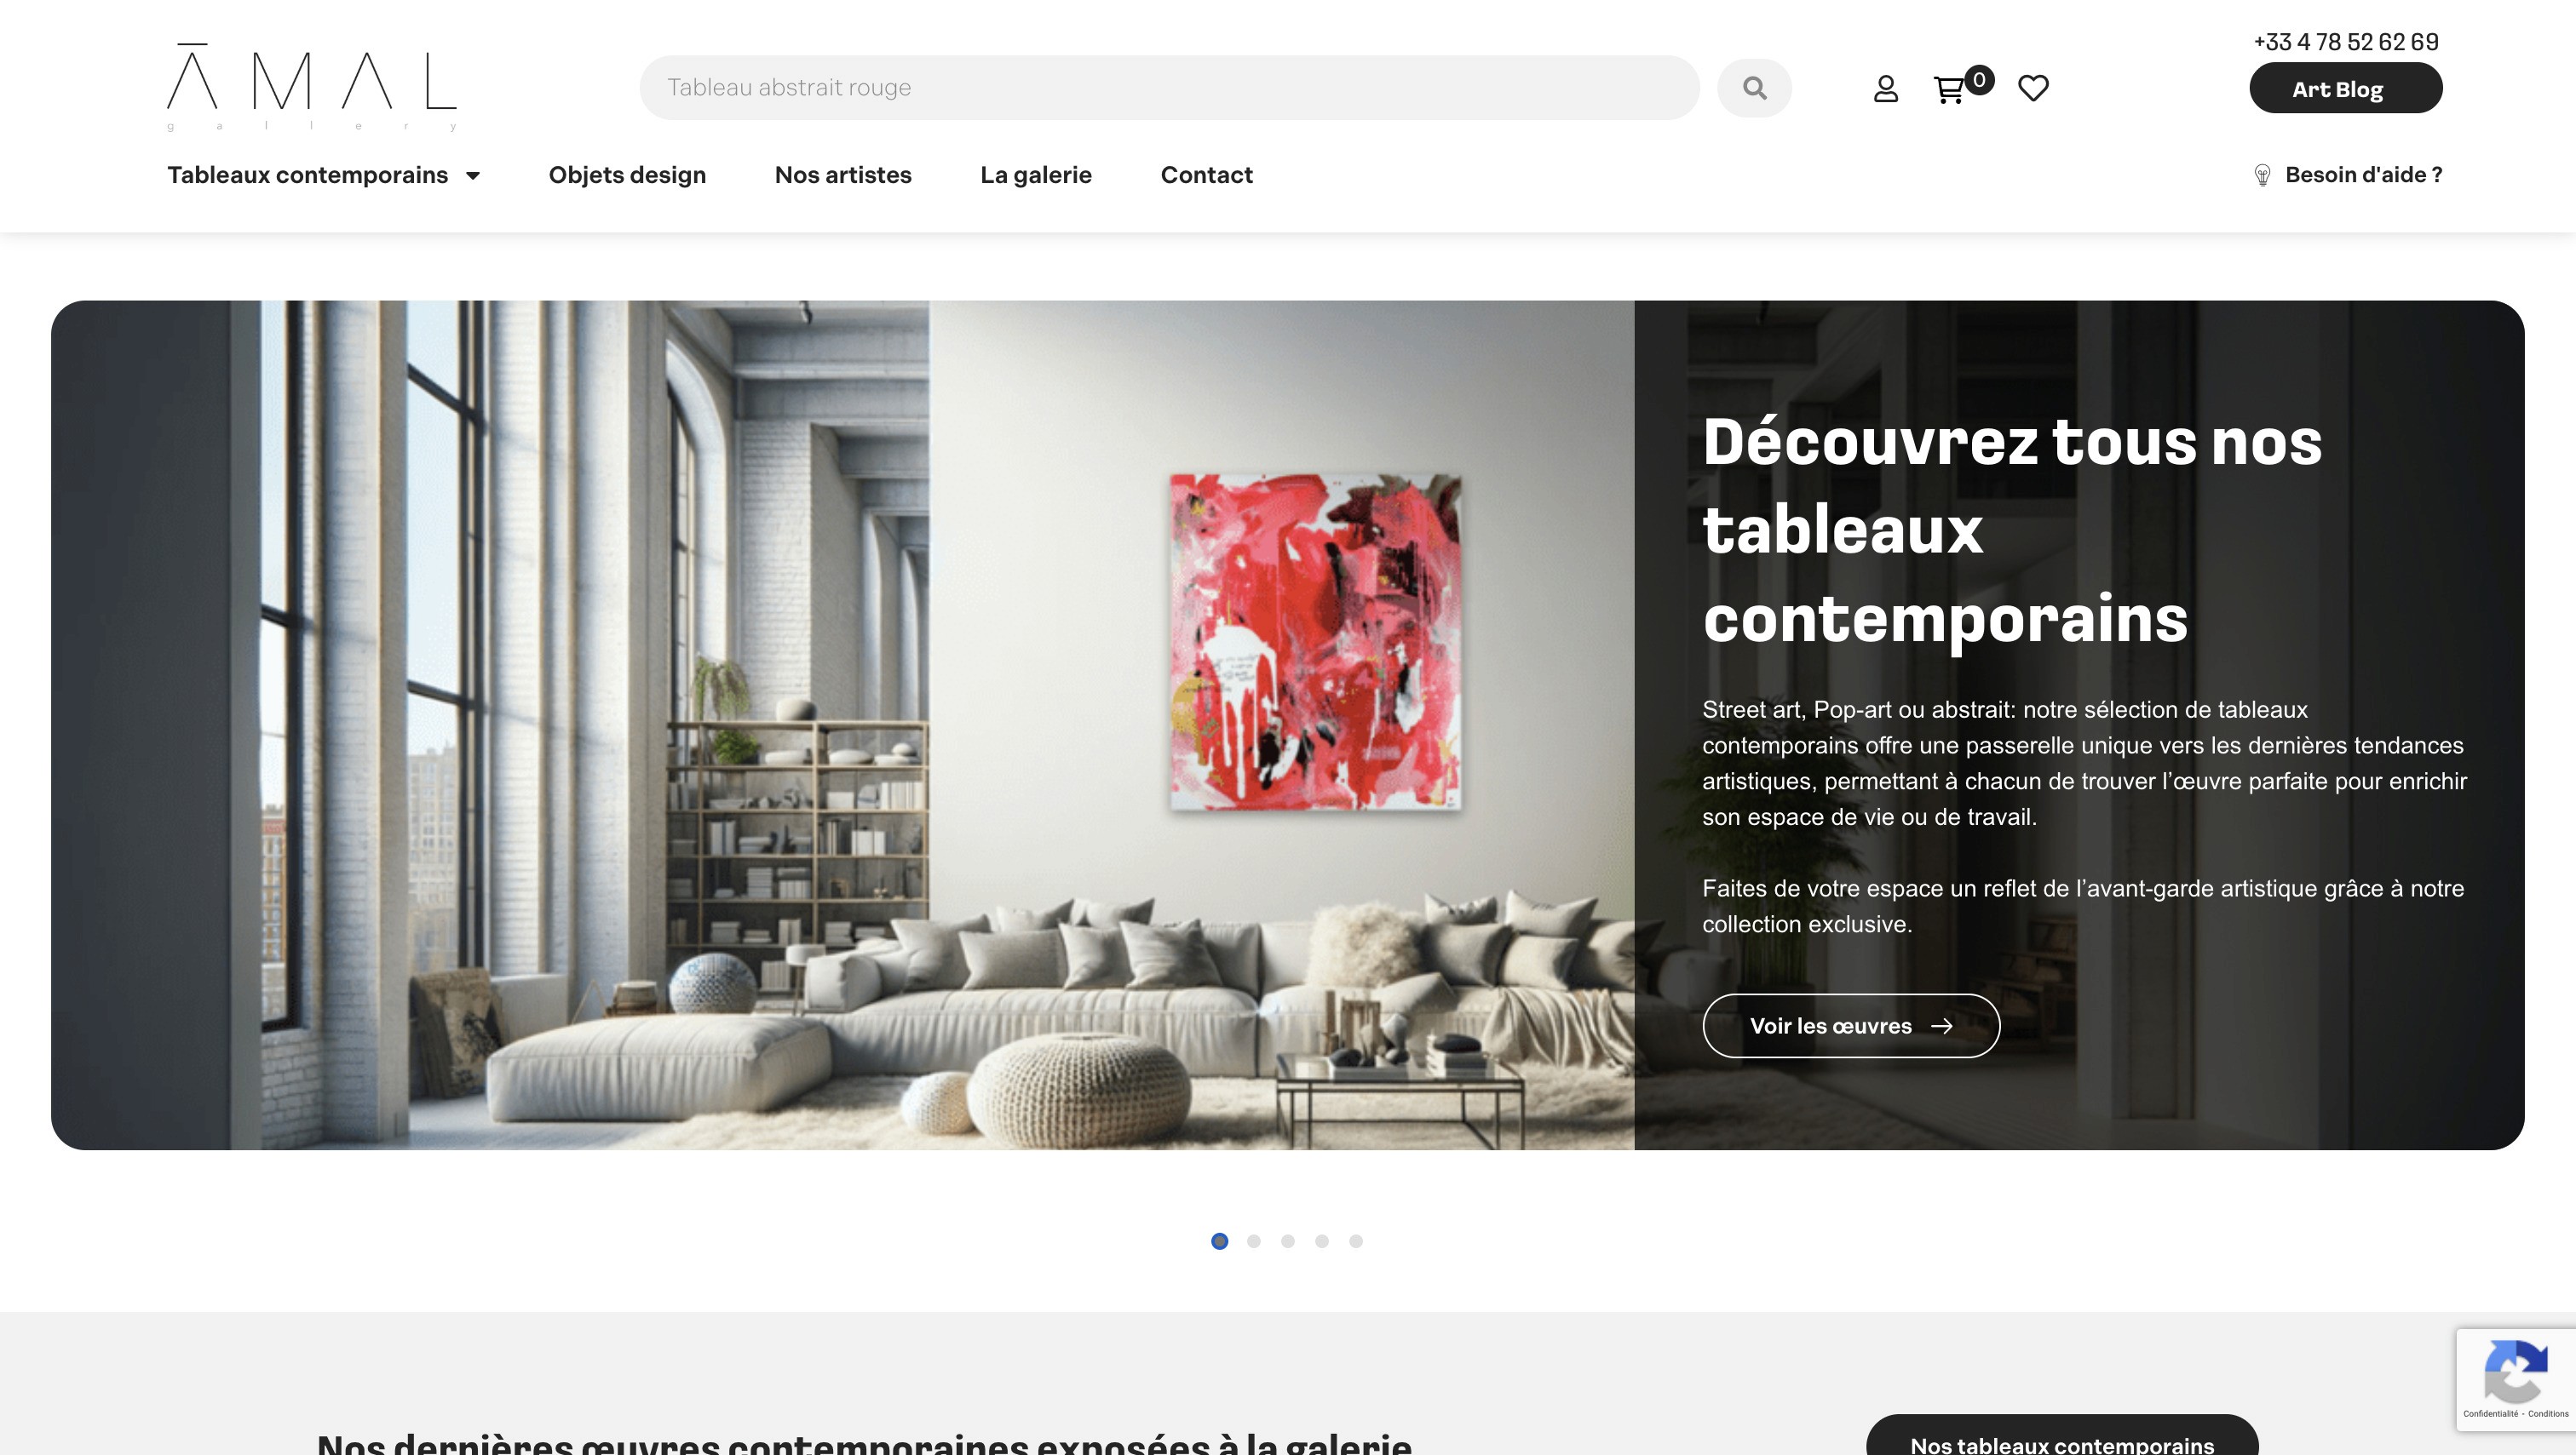
Task: Open the wishlist heart icon
Action: coord(2033,88)
